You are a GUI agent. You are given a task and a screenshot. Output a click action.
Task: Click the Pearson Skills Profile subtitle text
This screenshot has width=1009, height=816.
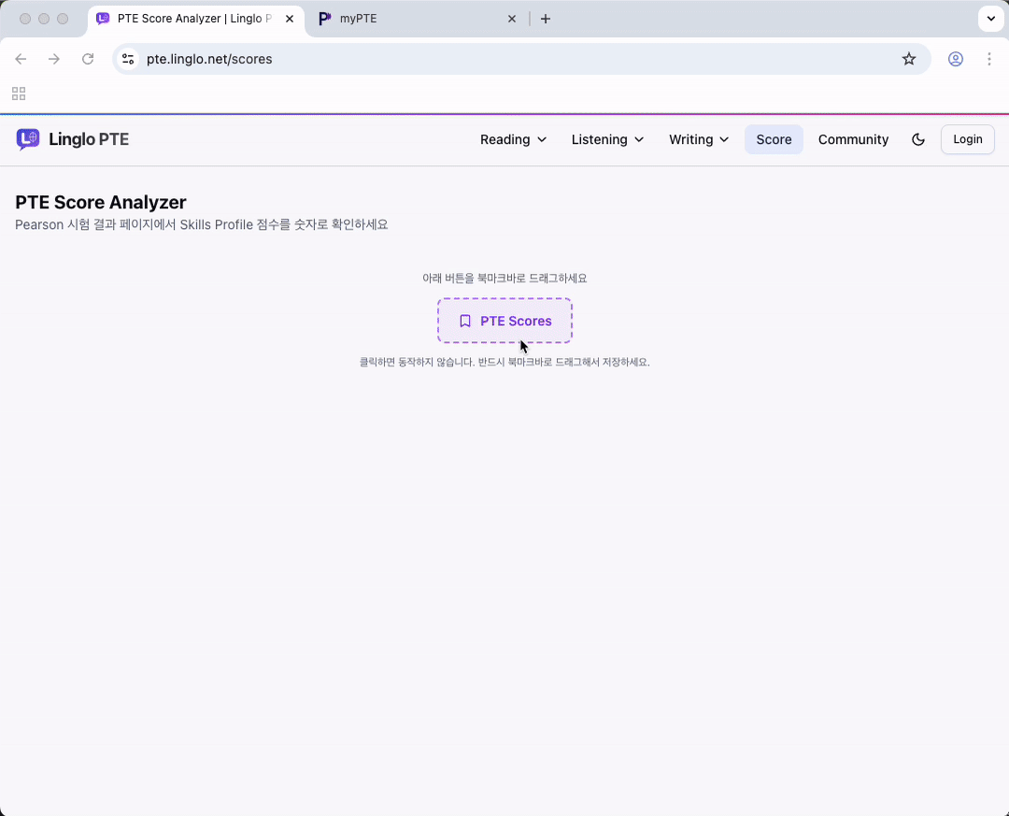(x=202, y=224)
